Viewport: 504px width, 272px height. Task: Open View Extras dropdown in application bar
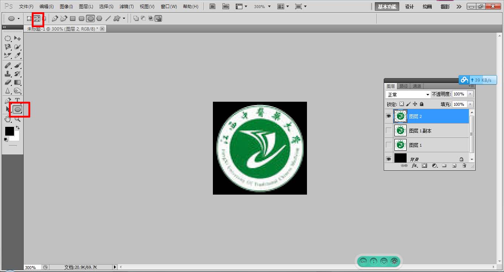(x=242, y=7)
